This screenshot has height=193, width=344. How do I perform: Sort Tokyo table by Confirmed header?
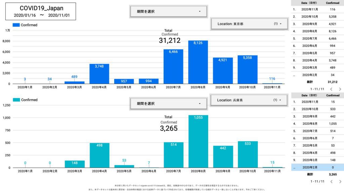point(333,3)
